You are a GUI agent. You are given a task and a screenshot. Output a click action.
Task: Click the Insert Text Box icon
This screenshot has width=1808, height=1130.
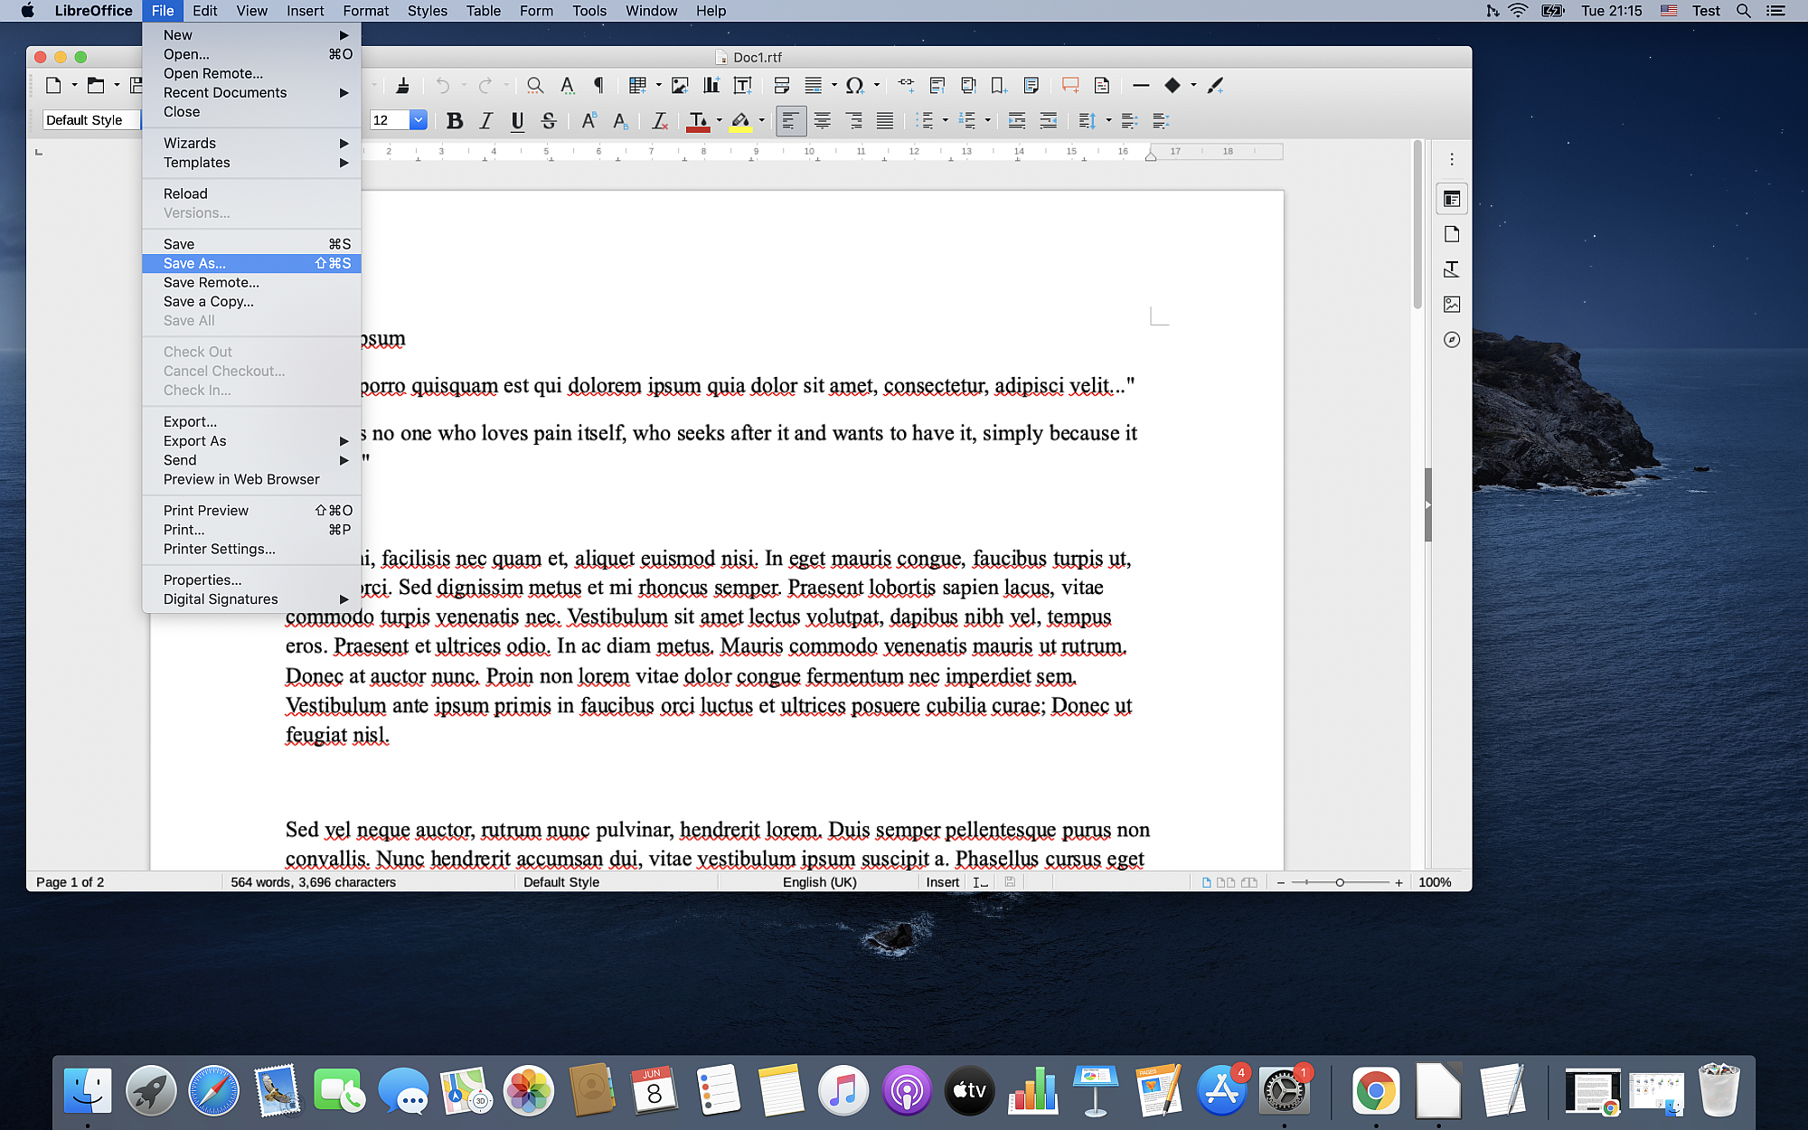(742, 86)
